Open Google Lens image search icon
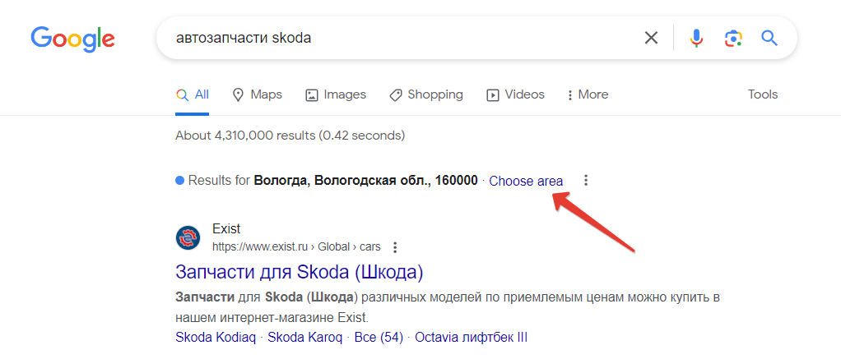The height and width of the screenshot is (359, 841). click(733, 38)
